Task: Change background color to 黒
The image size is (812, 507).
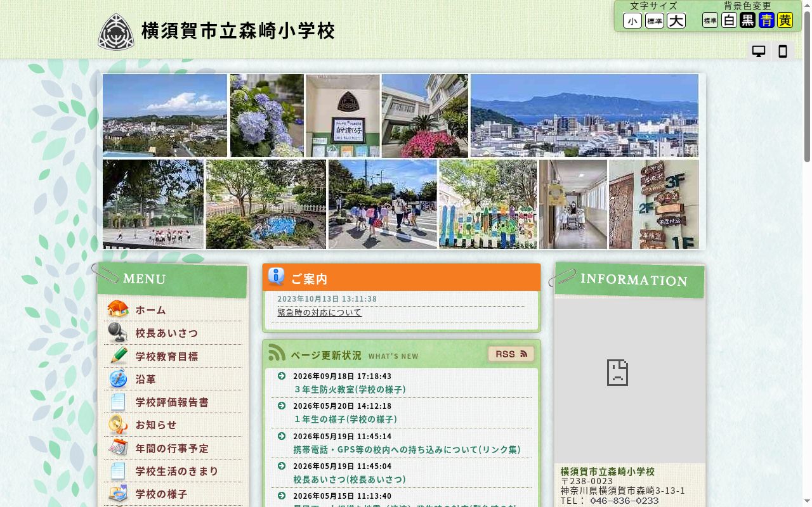Action: click(x=747, y=20)
